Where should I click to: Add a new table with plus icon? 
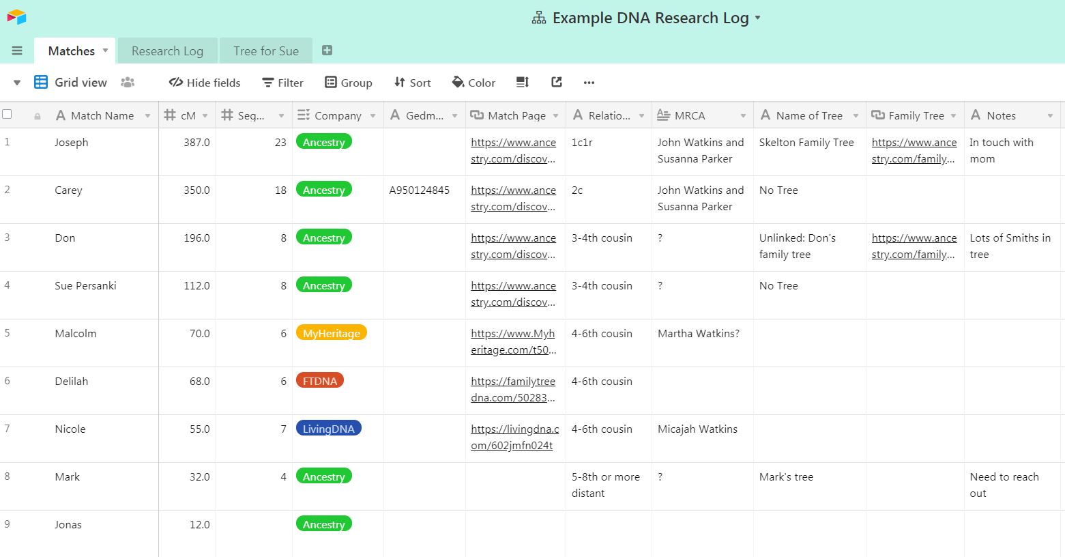(x=327, y=51)
